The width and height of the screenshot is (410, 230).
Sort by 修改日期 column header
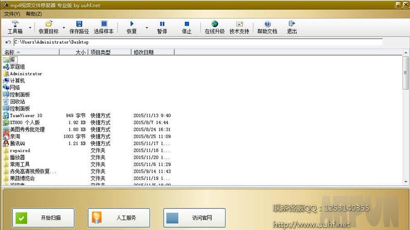(x=153, y=52)
